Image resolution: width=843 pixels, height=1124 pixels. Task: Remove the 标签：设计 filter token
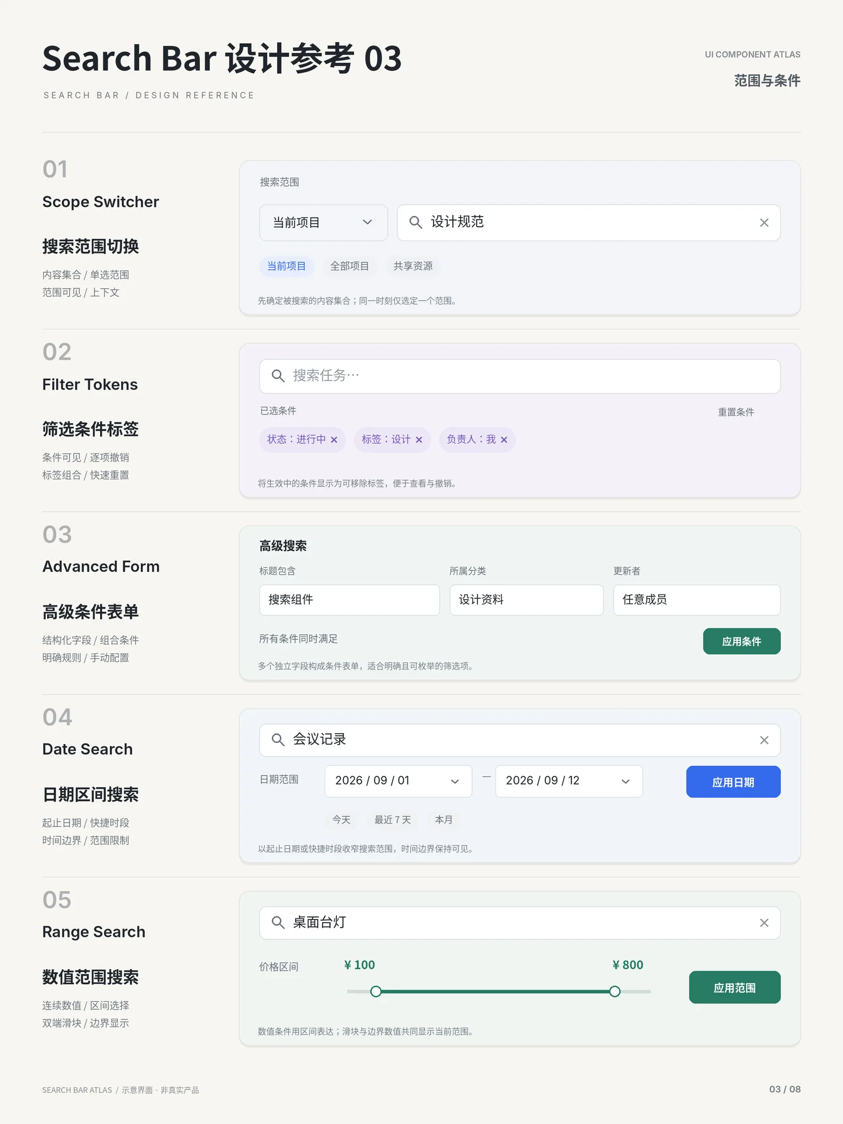pos(419,439)
